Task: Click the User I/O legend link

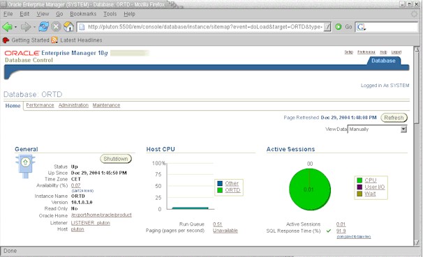Action: [x=375, y=187]
